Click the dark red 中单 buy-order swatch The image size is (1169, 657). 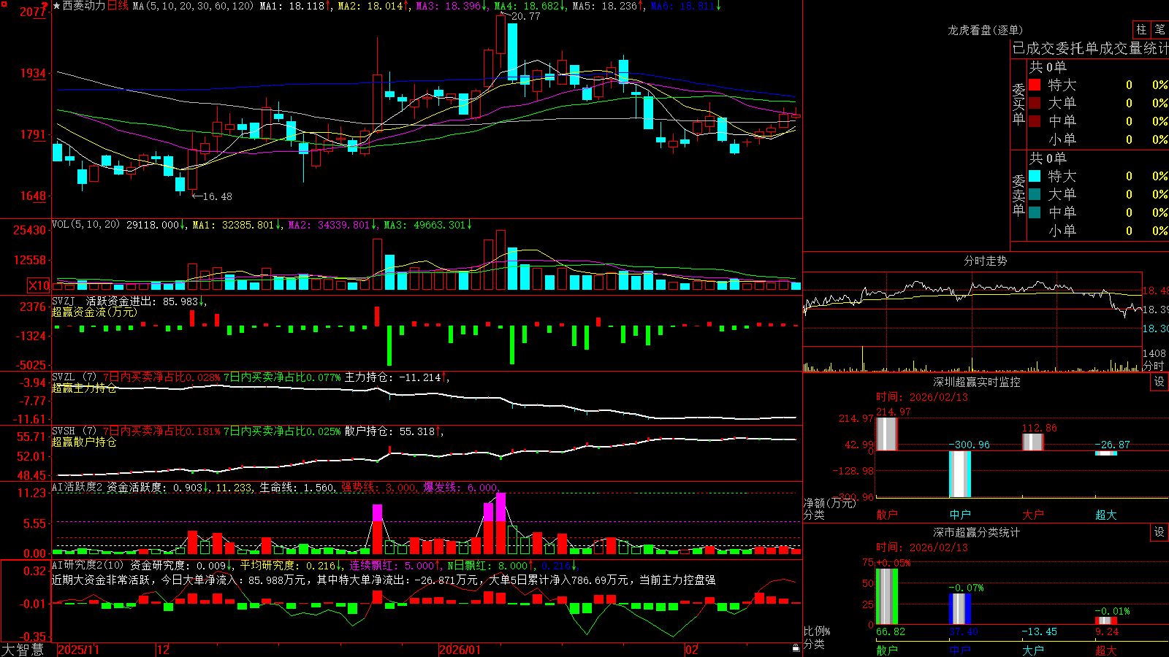(1035, 121)
